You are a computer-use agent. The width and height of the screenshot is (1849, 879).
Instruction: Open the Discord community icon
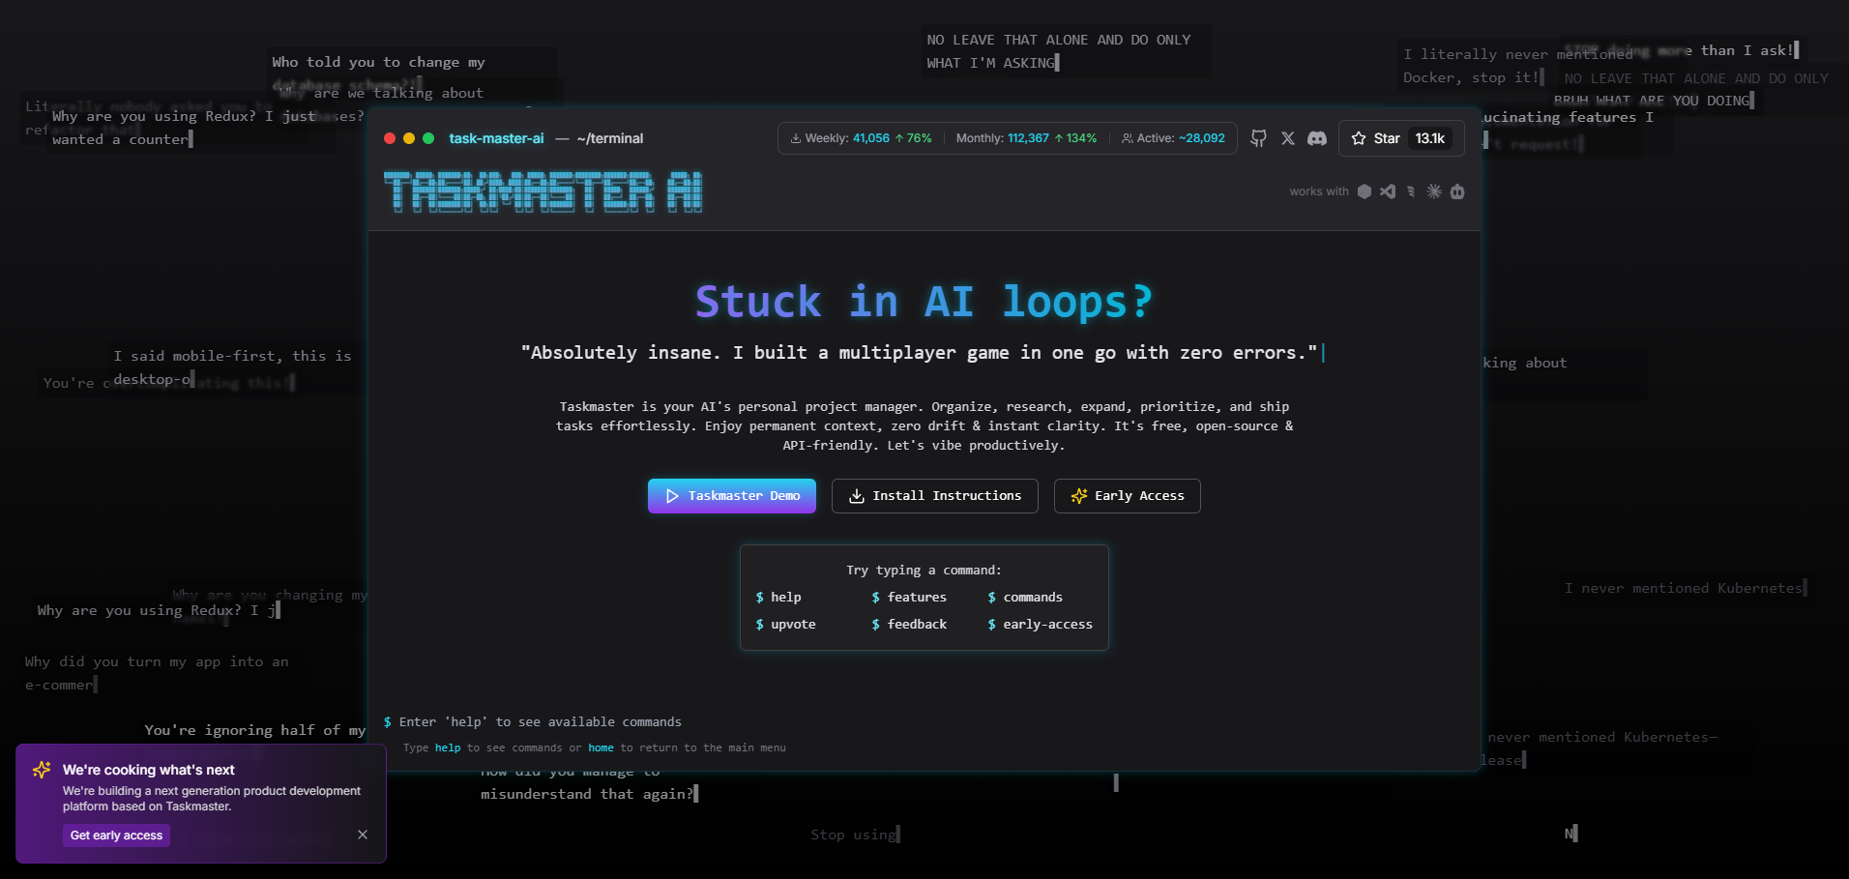click(1317, 138)
